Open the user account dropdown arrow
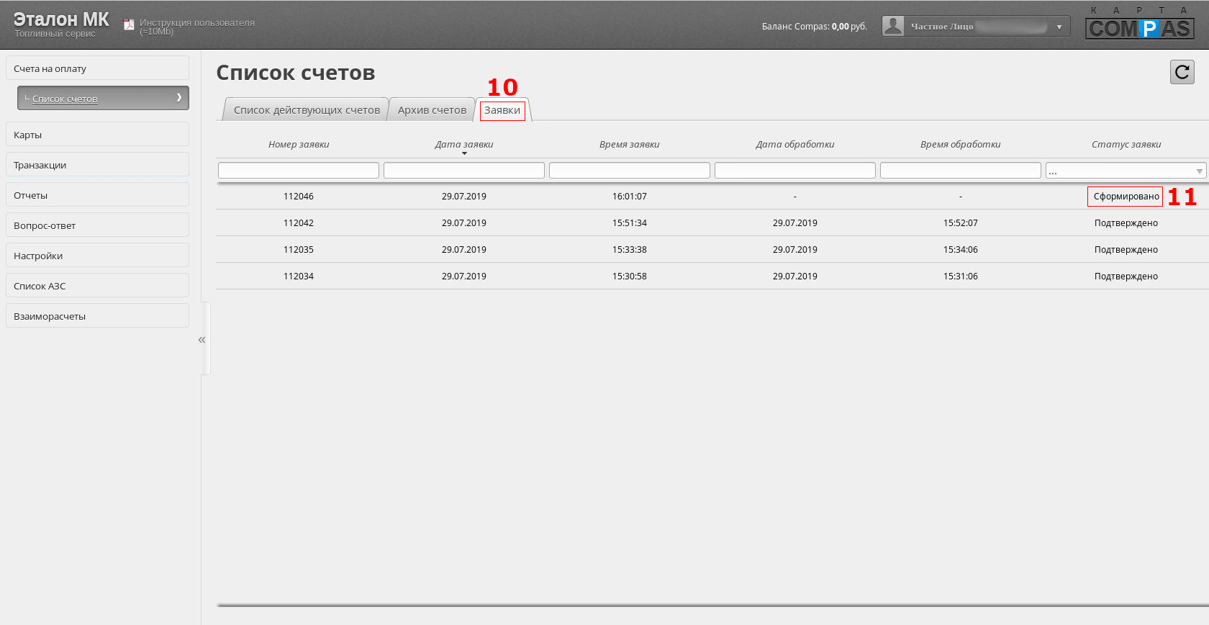Image resolution: width=1209 pixels, height=625 pixels. tap(1059, 27)
